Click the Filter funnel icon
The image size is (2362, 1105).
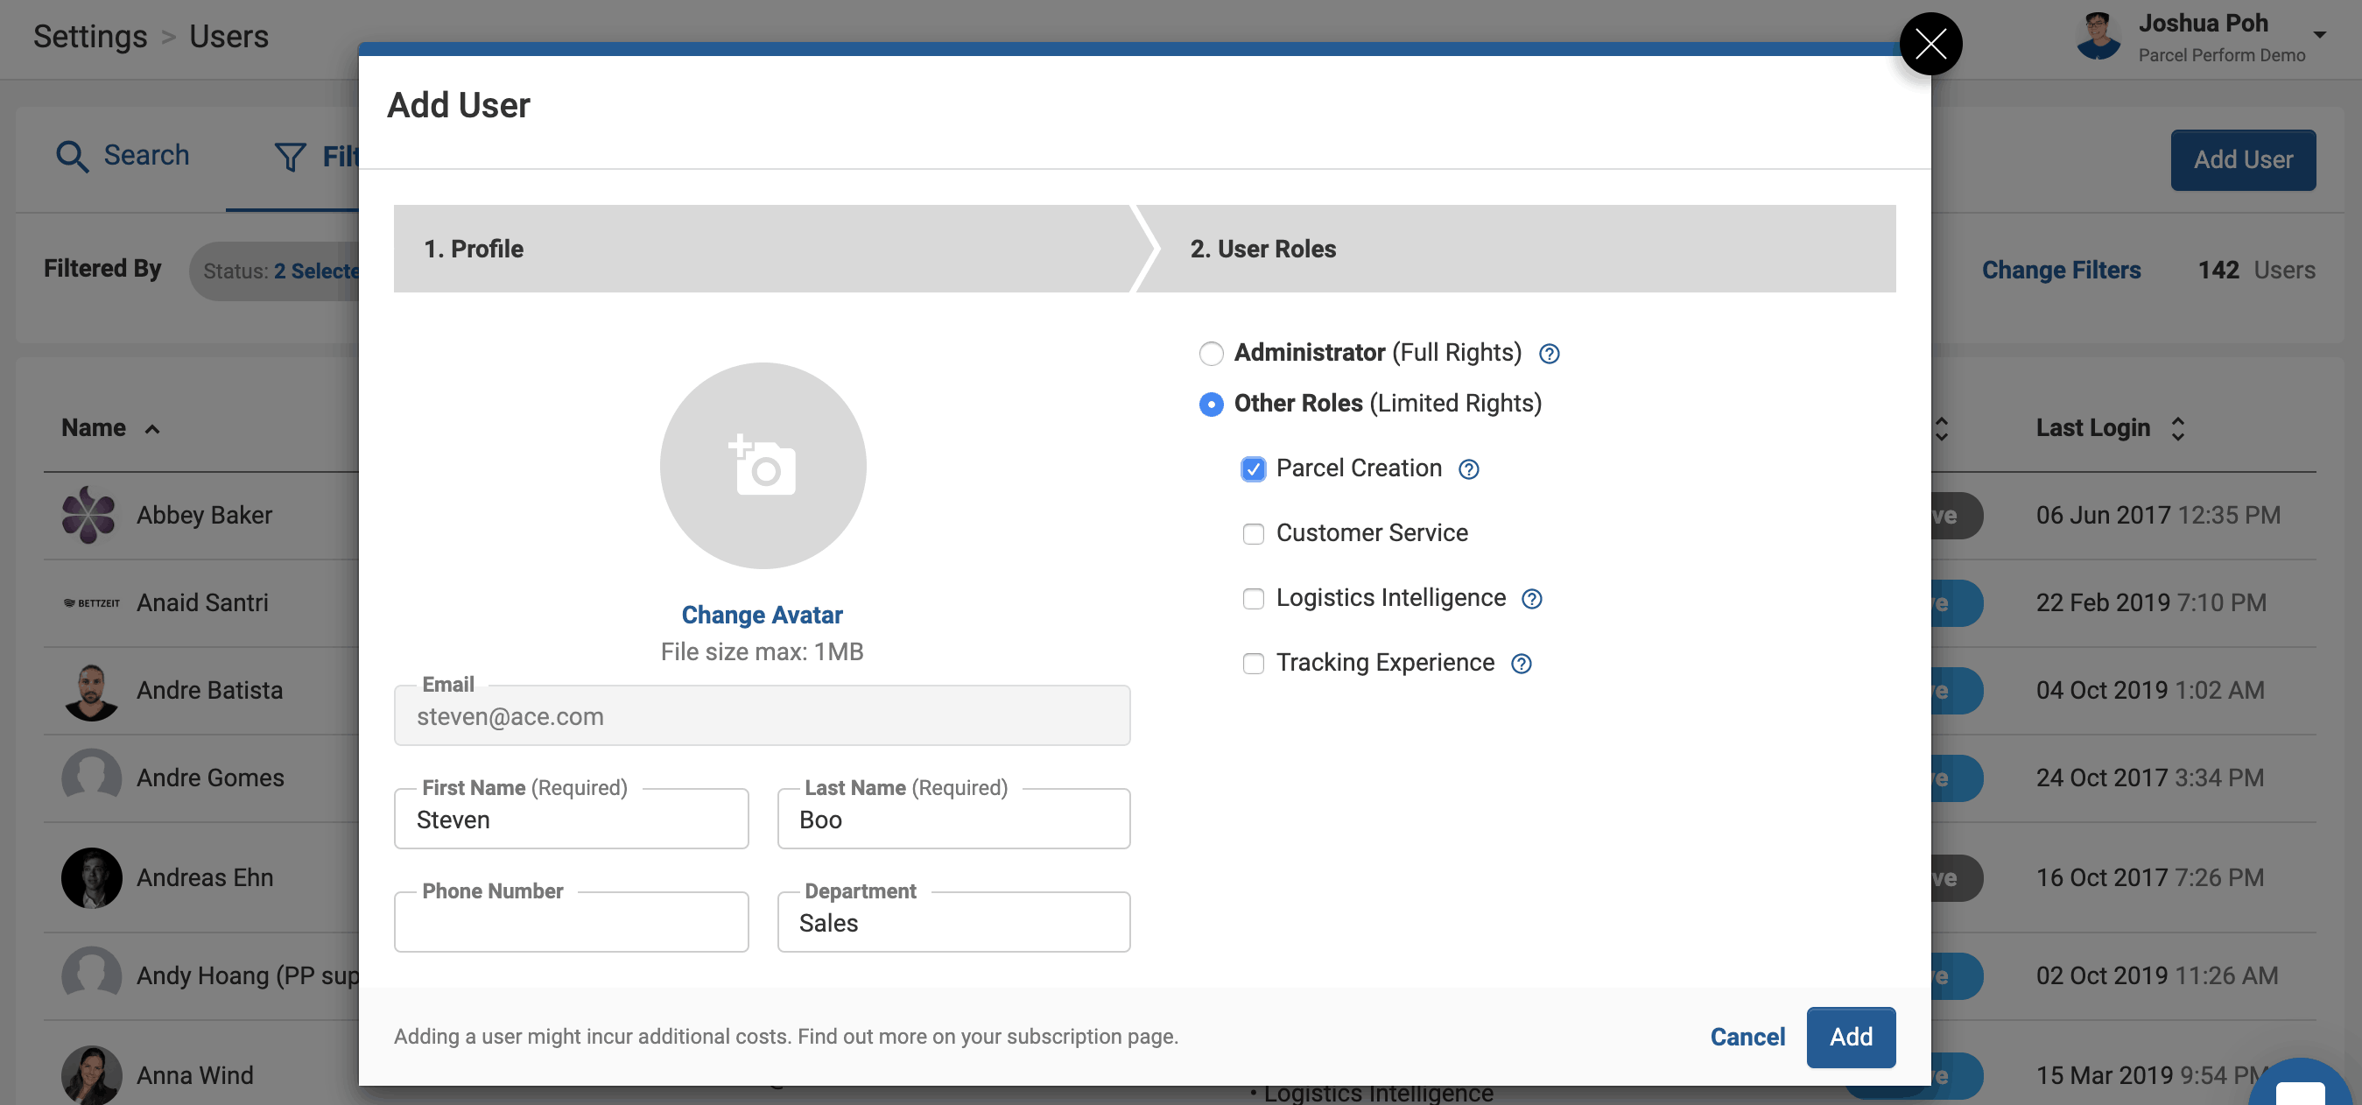(290, 157)
